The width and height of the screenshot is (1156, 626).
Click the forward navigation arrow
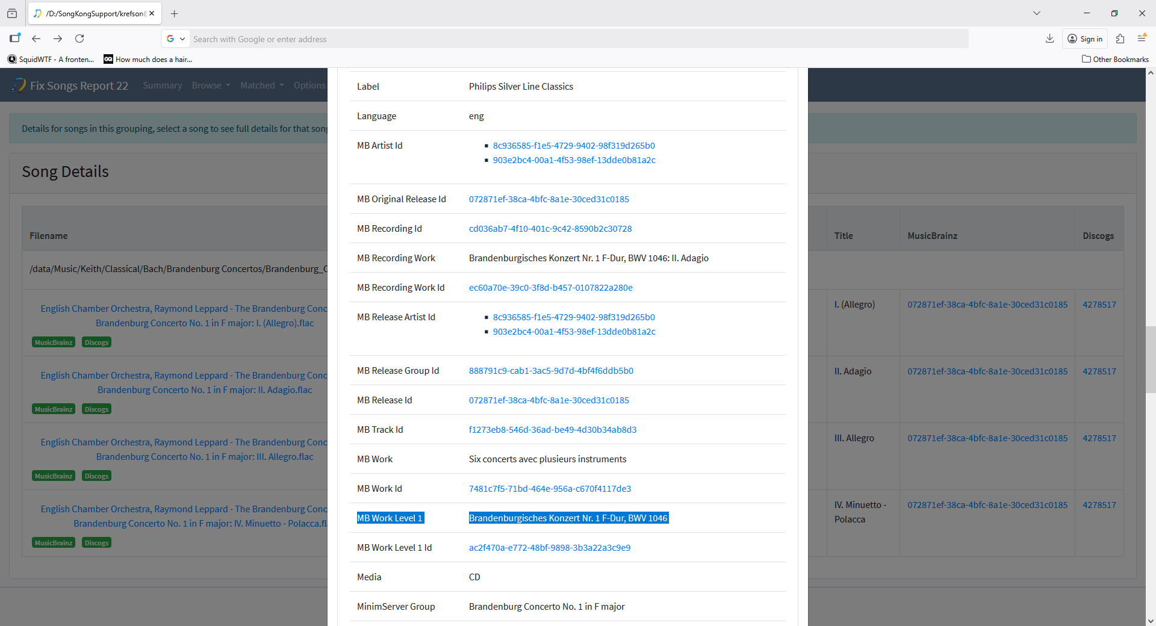tap(58, 39)
